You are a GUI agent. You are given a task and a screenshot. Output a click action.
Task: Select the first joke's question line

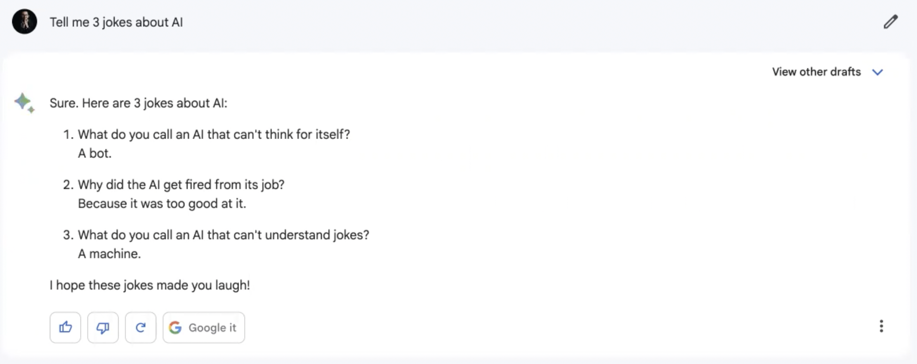(214, 135)
